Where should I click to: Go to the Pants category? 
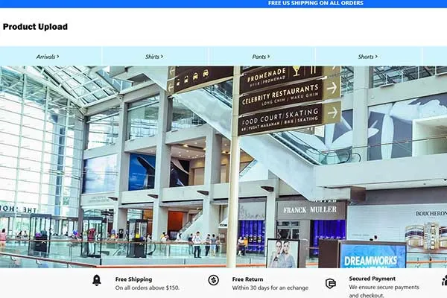tap(259, 57)
